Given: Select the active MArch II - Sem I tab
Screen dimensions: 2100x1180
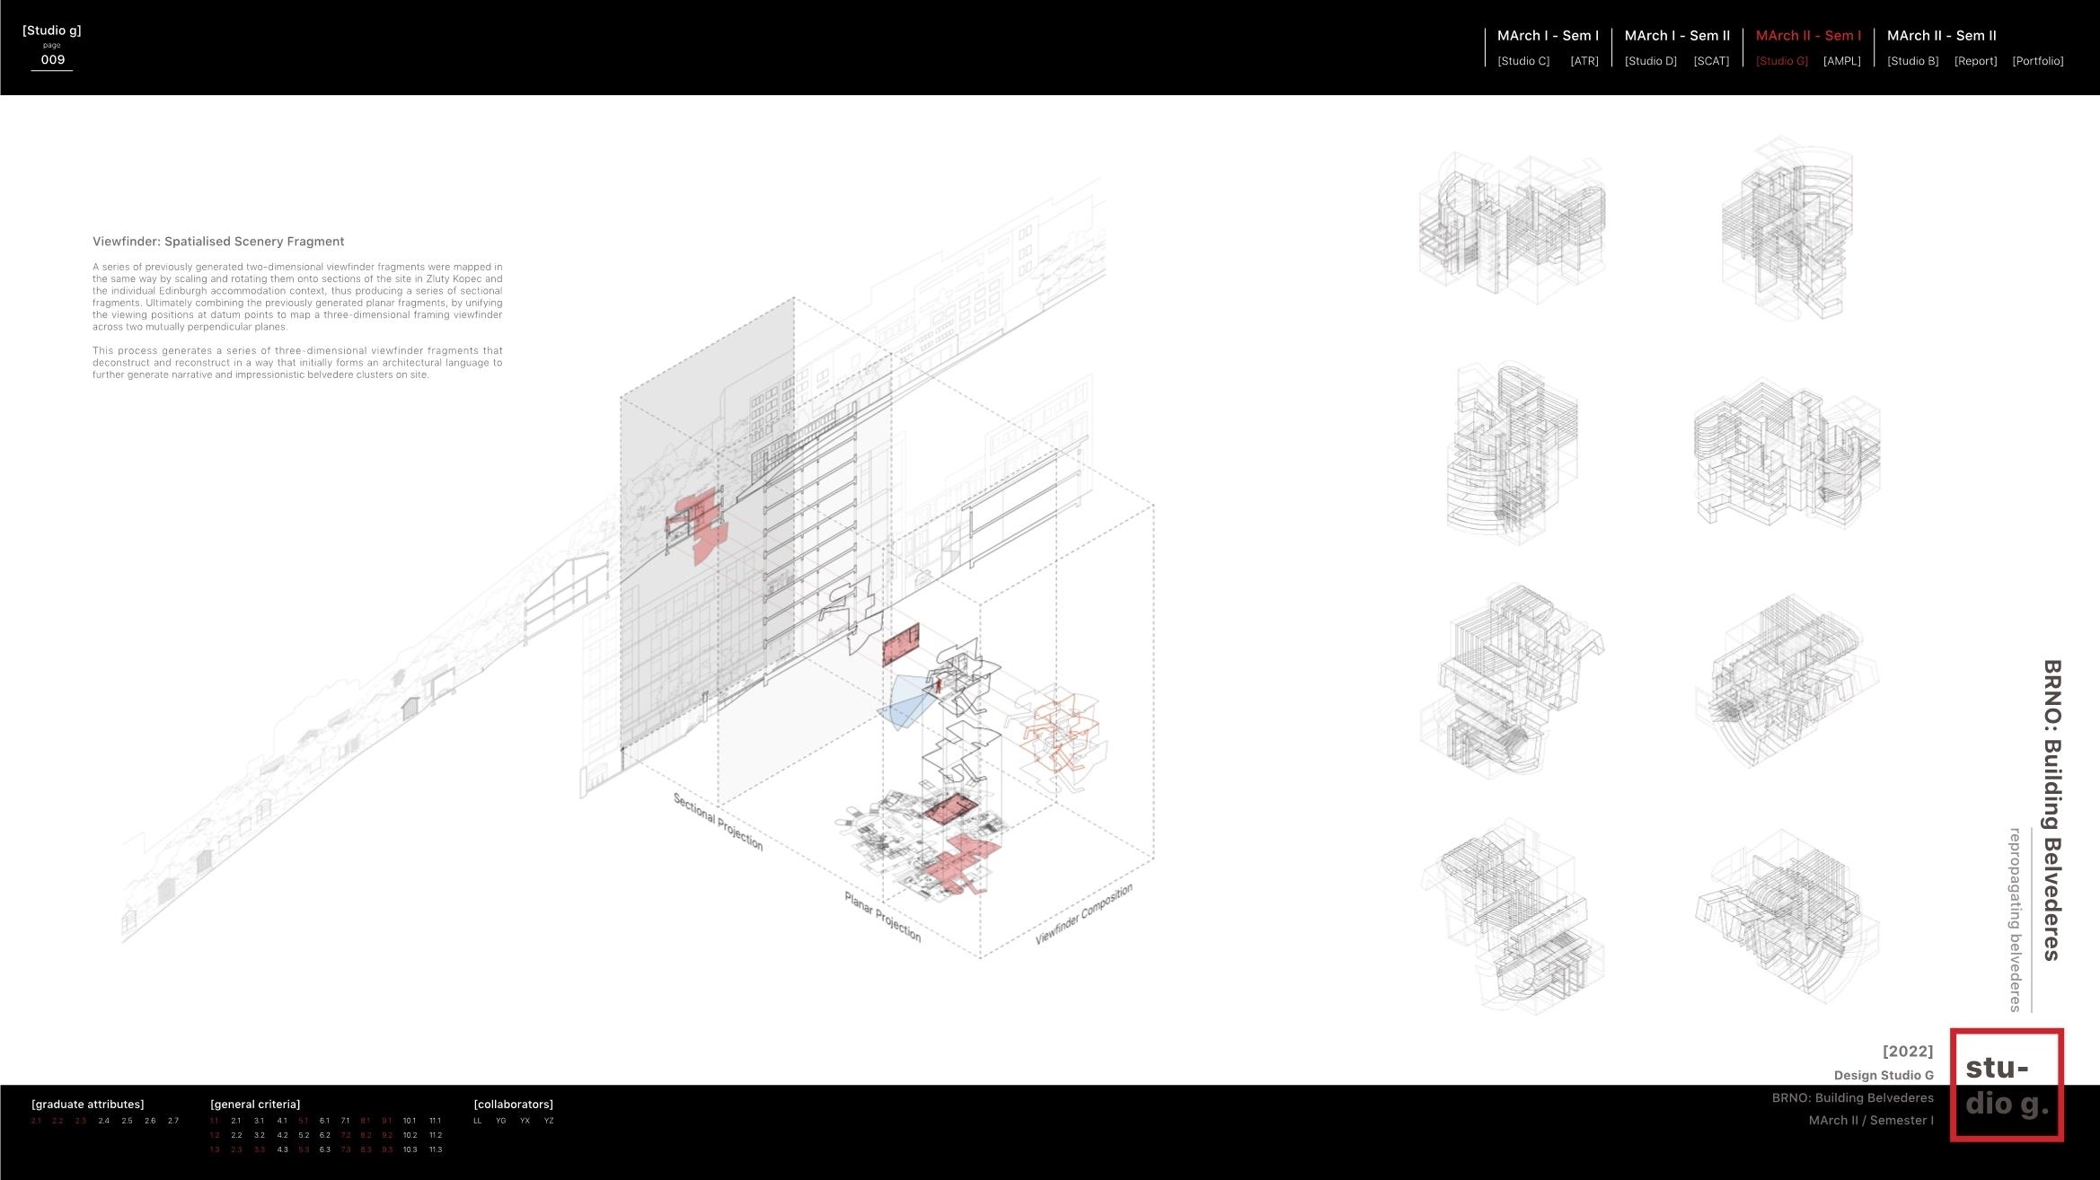Looking at the screenshot, I should point(1808,36).
